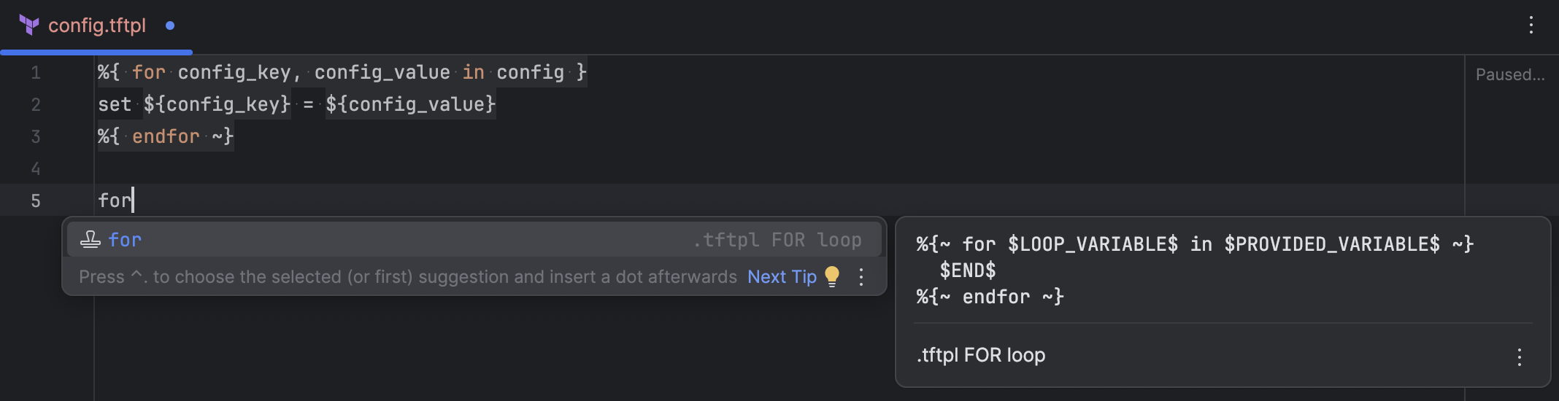Open documentation popup's three-dot menu
The width and height of the screenshot is (1559, 401).
pyautogui.click(x=1519, y=357)
